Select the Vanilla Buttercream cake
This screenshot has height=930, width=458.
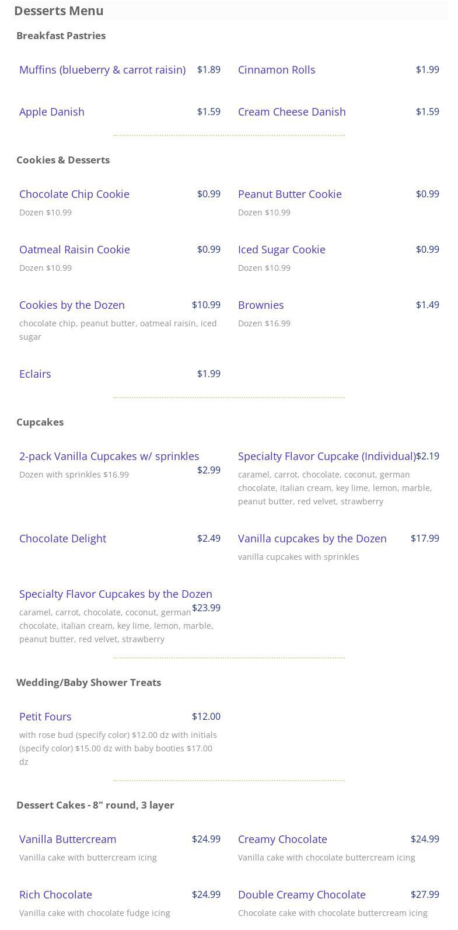point(68,840)
